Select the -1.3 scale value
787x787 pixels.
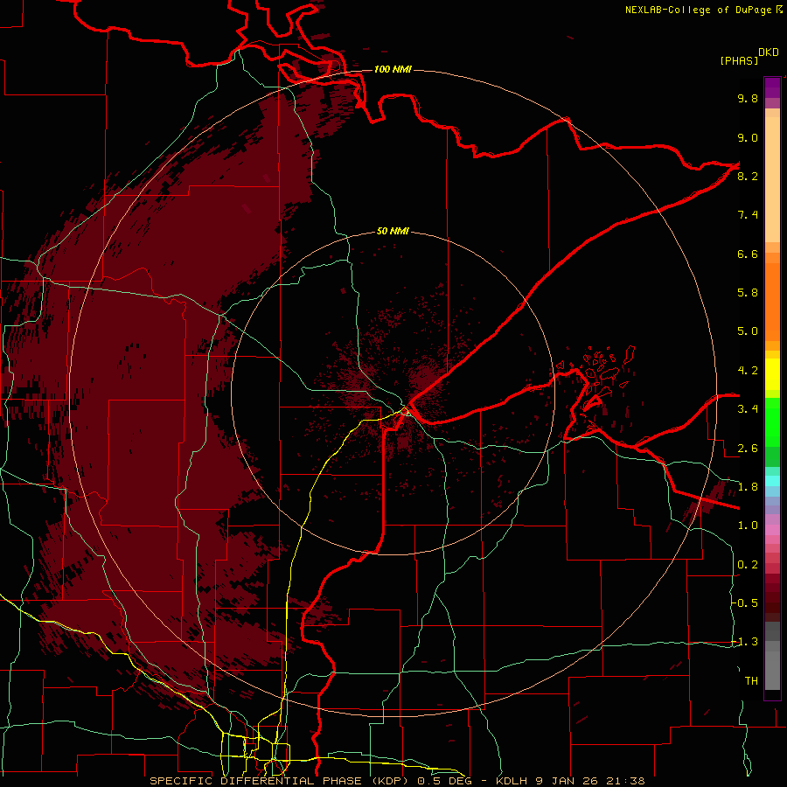(x=745, y=642)
